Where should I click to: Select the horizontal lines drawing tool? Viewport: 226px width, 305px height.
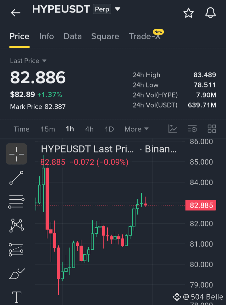16,202
